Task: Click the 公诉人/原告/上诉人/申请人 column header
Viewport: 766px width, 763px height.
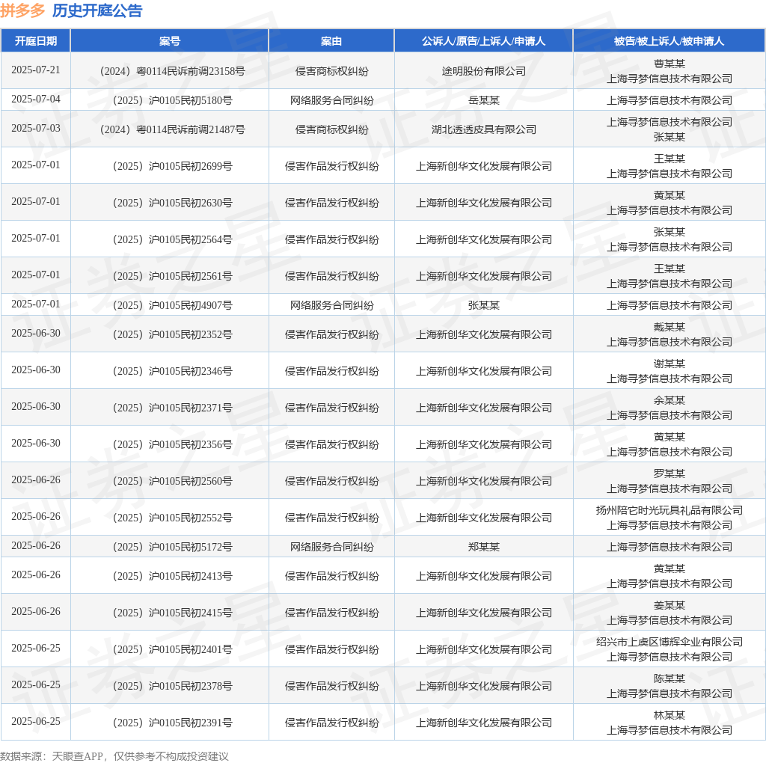Action: tap(484, 41)
